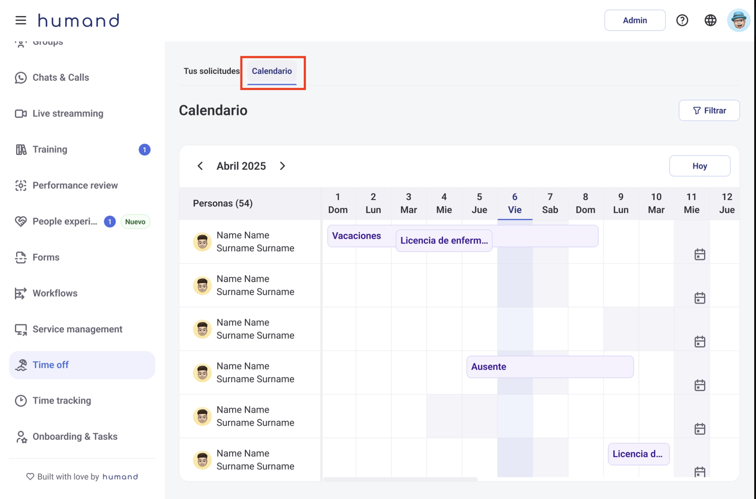Open the Performance review section
Screen dimensions: 756x499
(75, 185)
